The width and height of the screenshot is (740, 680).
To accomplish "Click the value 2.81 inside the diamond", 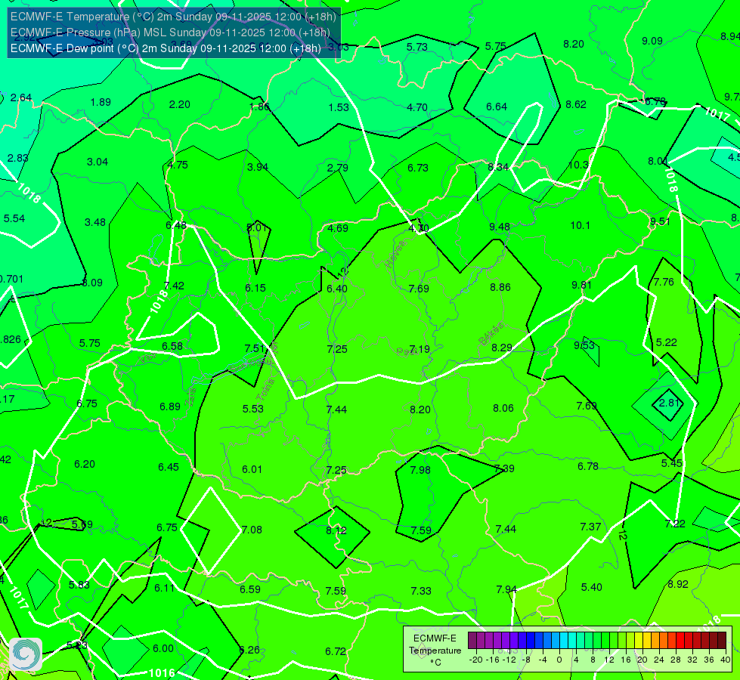I will pos(669,403).
